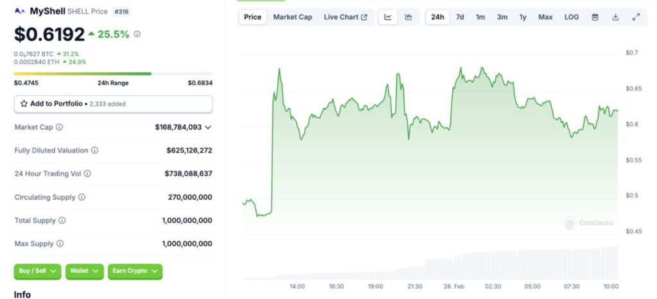Click the line chart view icon

(x=388, y=17)
